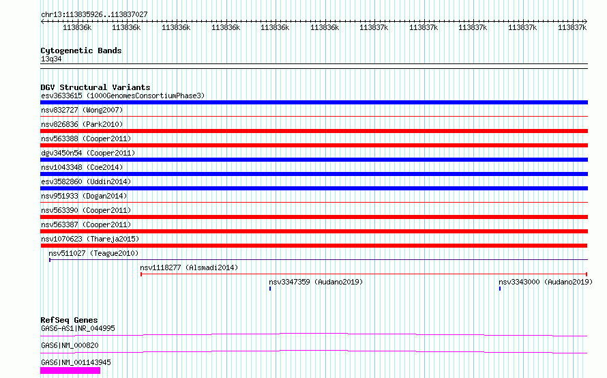Click the small blue tick of nsv3343000
The height and width of the screenshot is (378, 607).
click(x=500, y=289)
